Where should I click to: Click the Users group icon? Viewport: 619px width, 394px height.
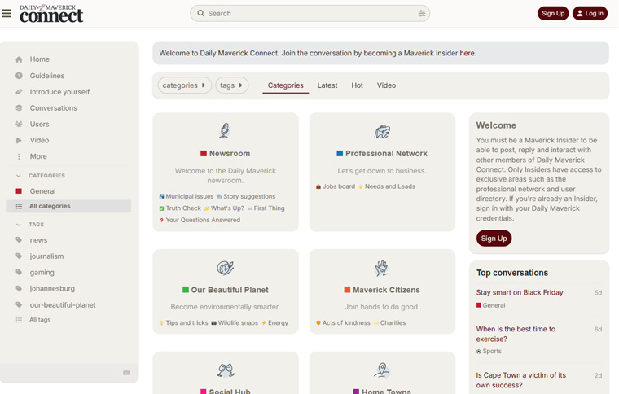coord(19,125)
